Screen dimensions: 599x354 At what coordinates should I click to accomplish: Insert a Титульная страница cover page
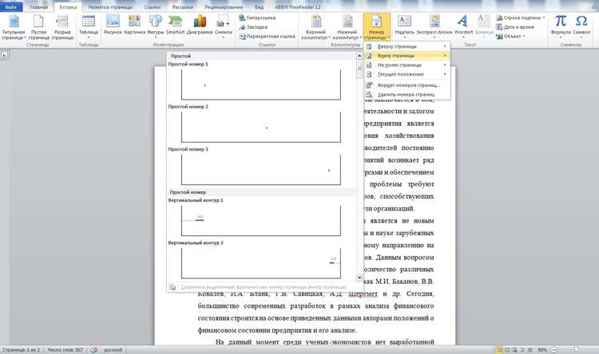pos(14,27)
